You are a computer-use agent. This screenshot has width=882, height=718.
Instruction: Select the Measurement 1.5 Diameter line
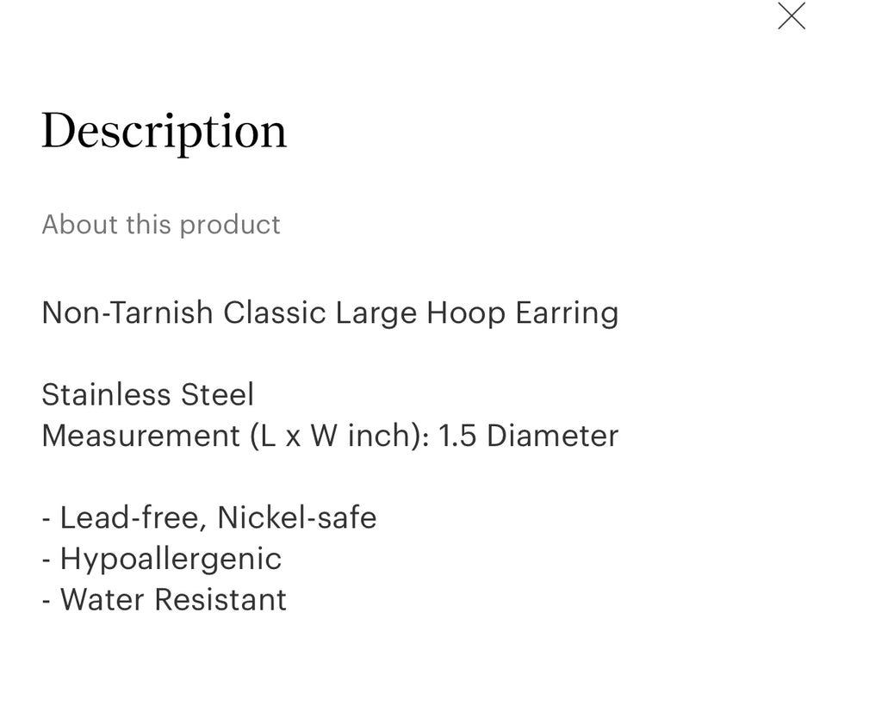tap(330, 436)
